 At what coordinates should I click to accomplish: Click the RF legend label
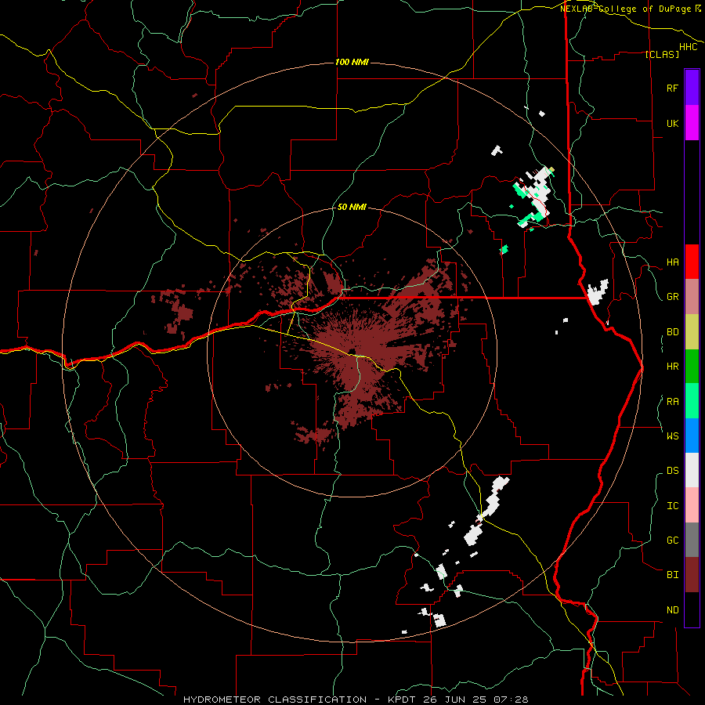tap(672, 88)
